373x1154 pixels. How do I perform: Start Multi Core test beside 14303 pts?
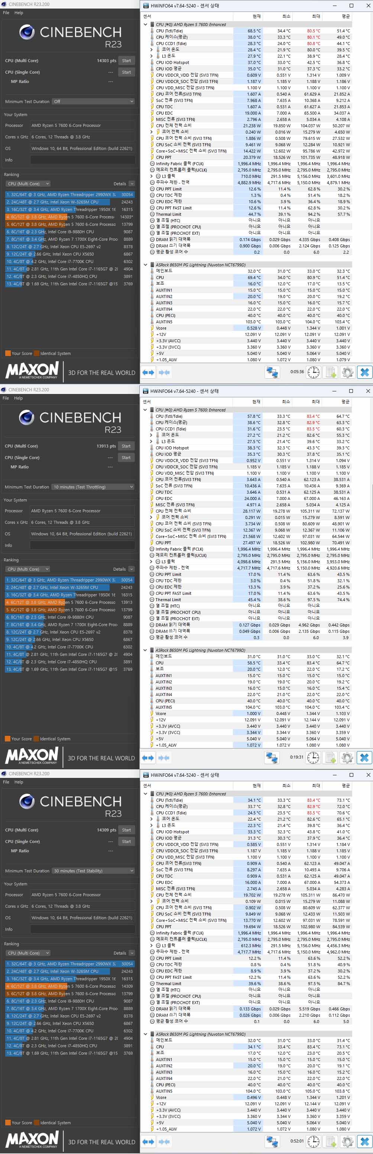(127, 61)
